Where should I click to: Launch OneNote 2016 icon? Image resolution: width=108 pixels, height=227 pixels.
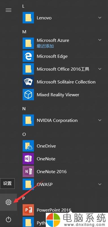[x=28, y=171]
